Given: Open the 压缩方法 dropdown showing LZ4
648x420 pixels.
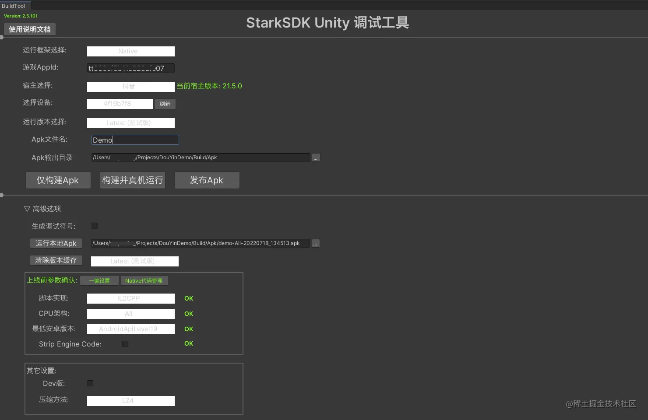Looking at the screenshot, I should tap(131, 401).
